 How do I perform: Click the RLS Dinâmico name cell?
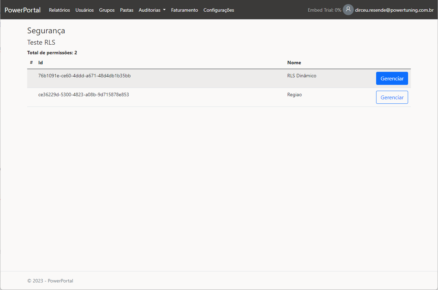302,76
